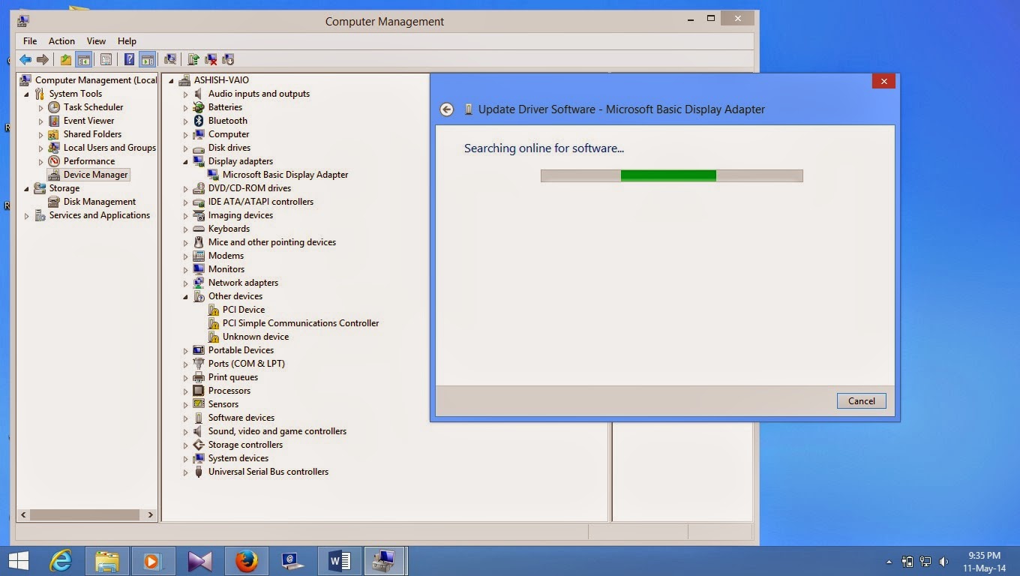The height and width of the screenshot is (576, 1020).
Task: Expand the Network adapters category arrow
Action: 185,283
